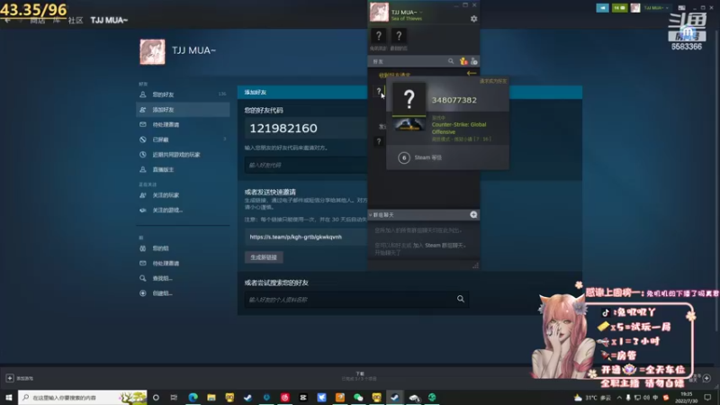Open the Windows Start menu

(9, 397)
